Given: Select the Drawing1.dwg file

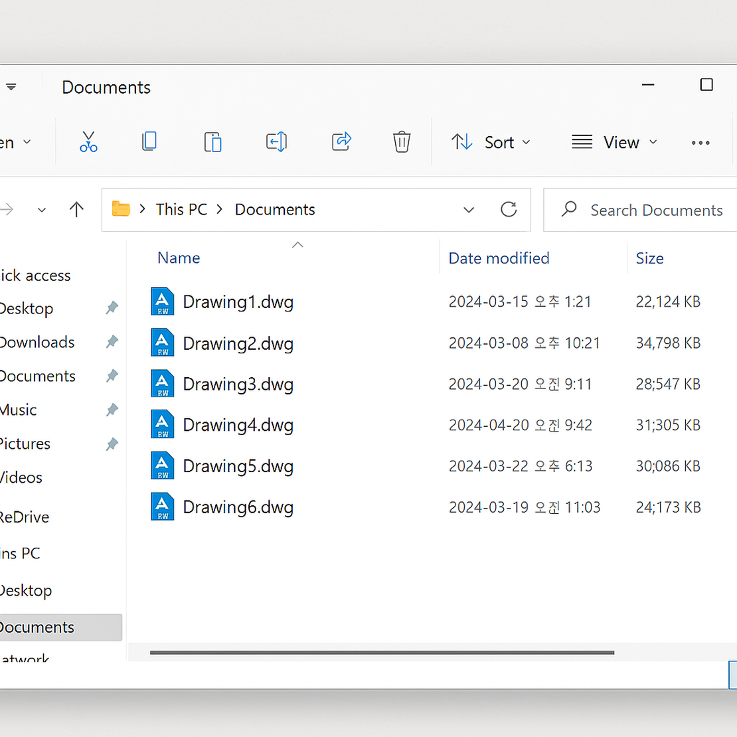Looking at the screenshot, I should pos(238,301).
